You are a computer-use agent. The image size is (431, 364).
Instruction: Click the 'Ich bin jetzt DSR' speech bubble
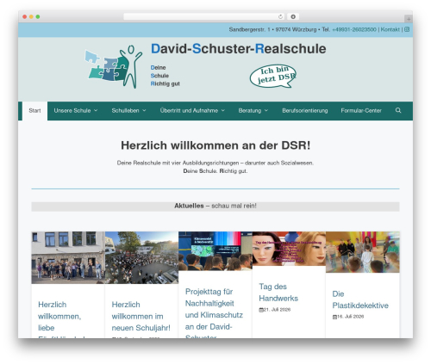(x=272, y=76)
